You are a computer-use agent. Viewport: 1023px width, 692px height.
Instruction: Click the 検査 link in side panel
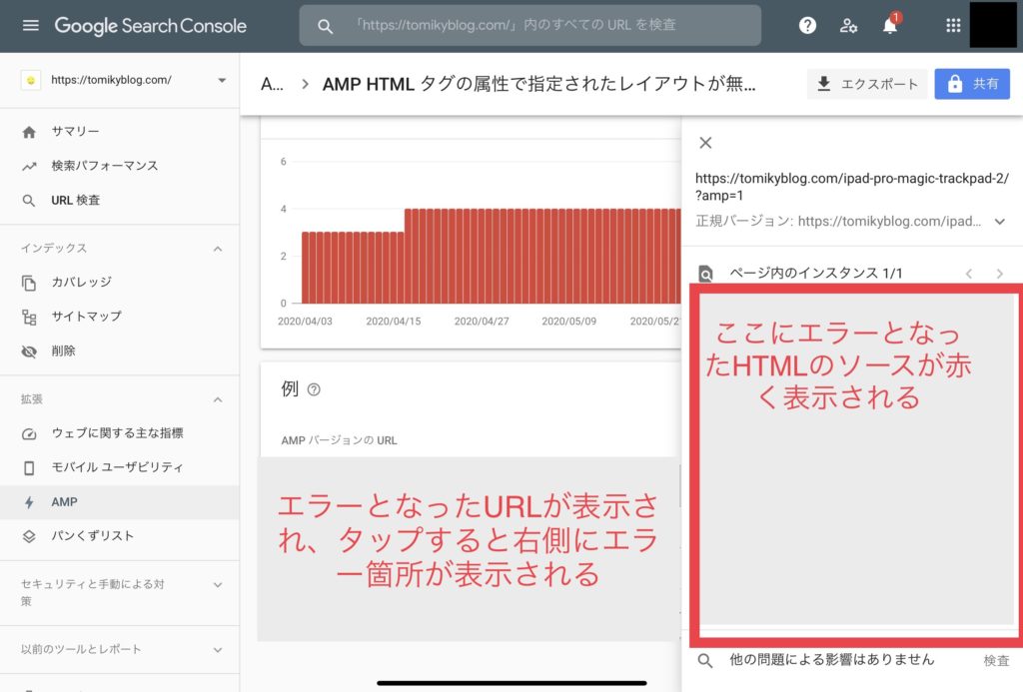[996, 661]
